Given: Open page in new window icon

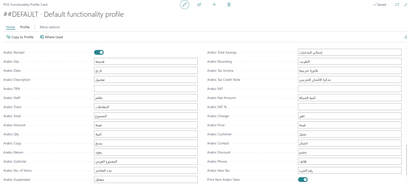Looking at the screenshot, I should coord(397,4).
